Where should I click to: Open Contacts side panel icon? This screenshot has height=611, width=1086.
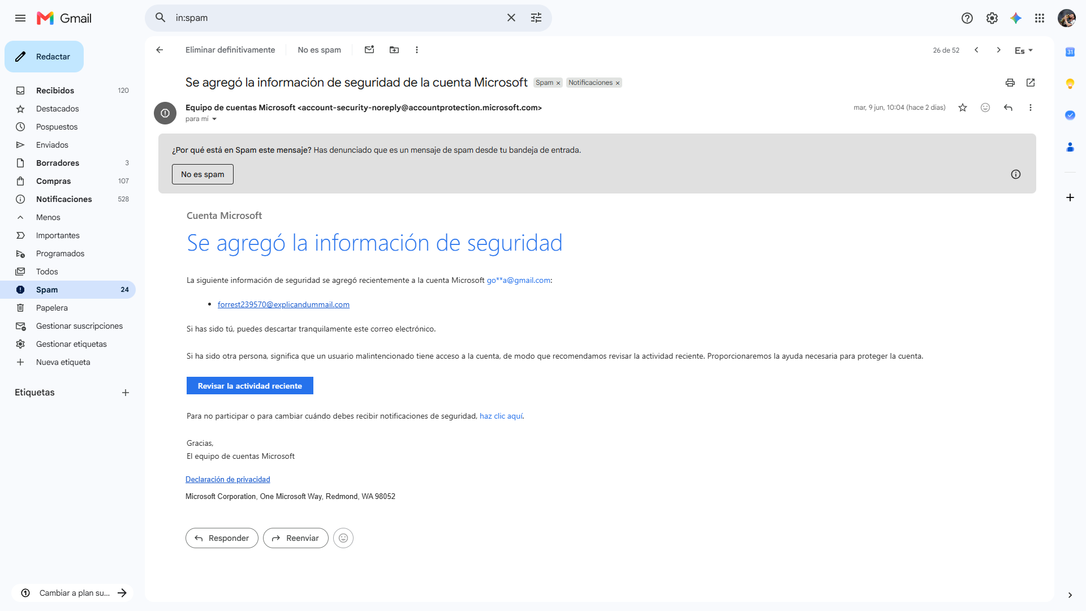(1070, 147)
